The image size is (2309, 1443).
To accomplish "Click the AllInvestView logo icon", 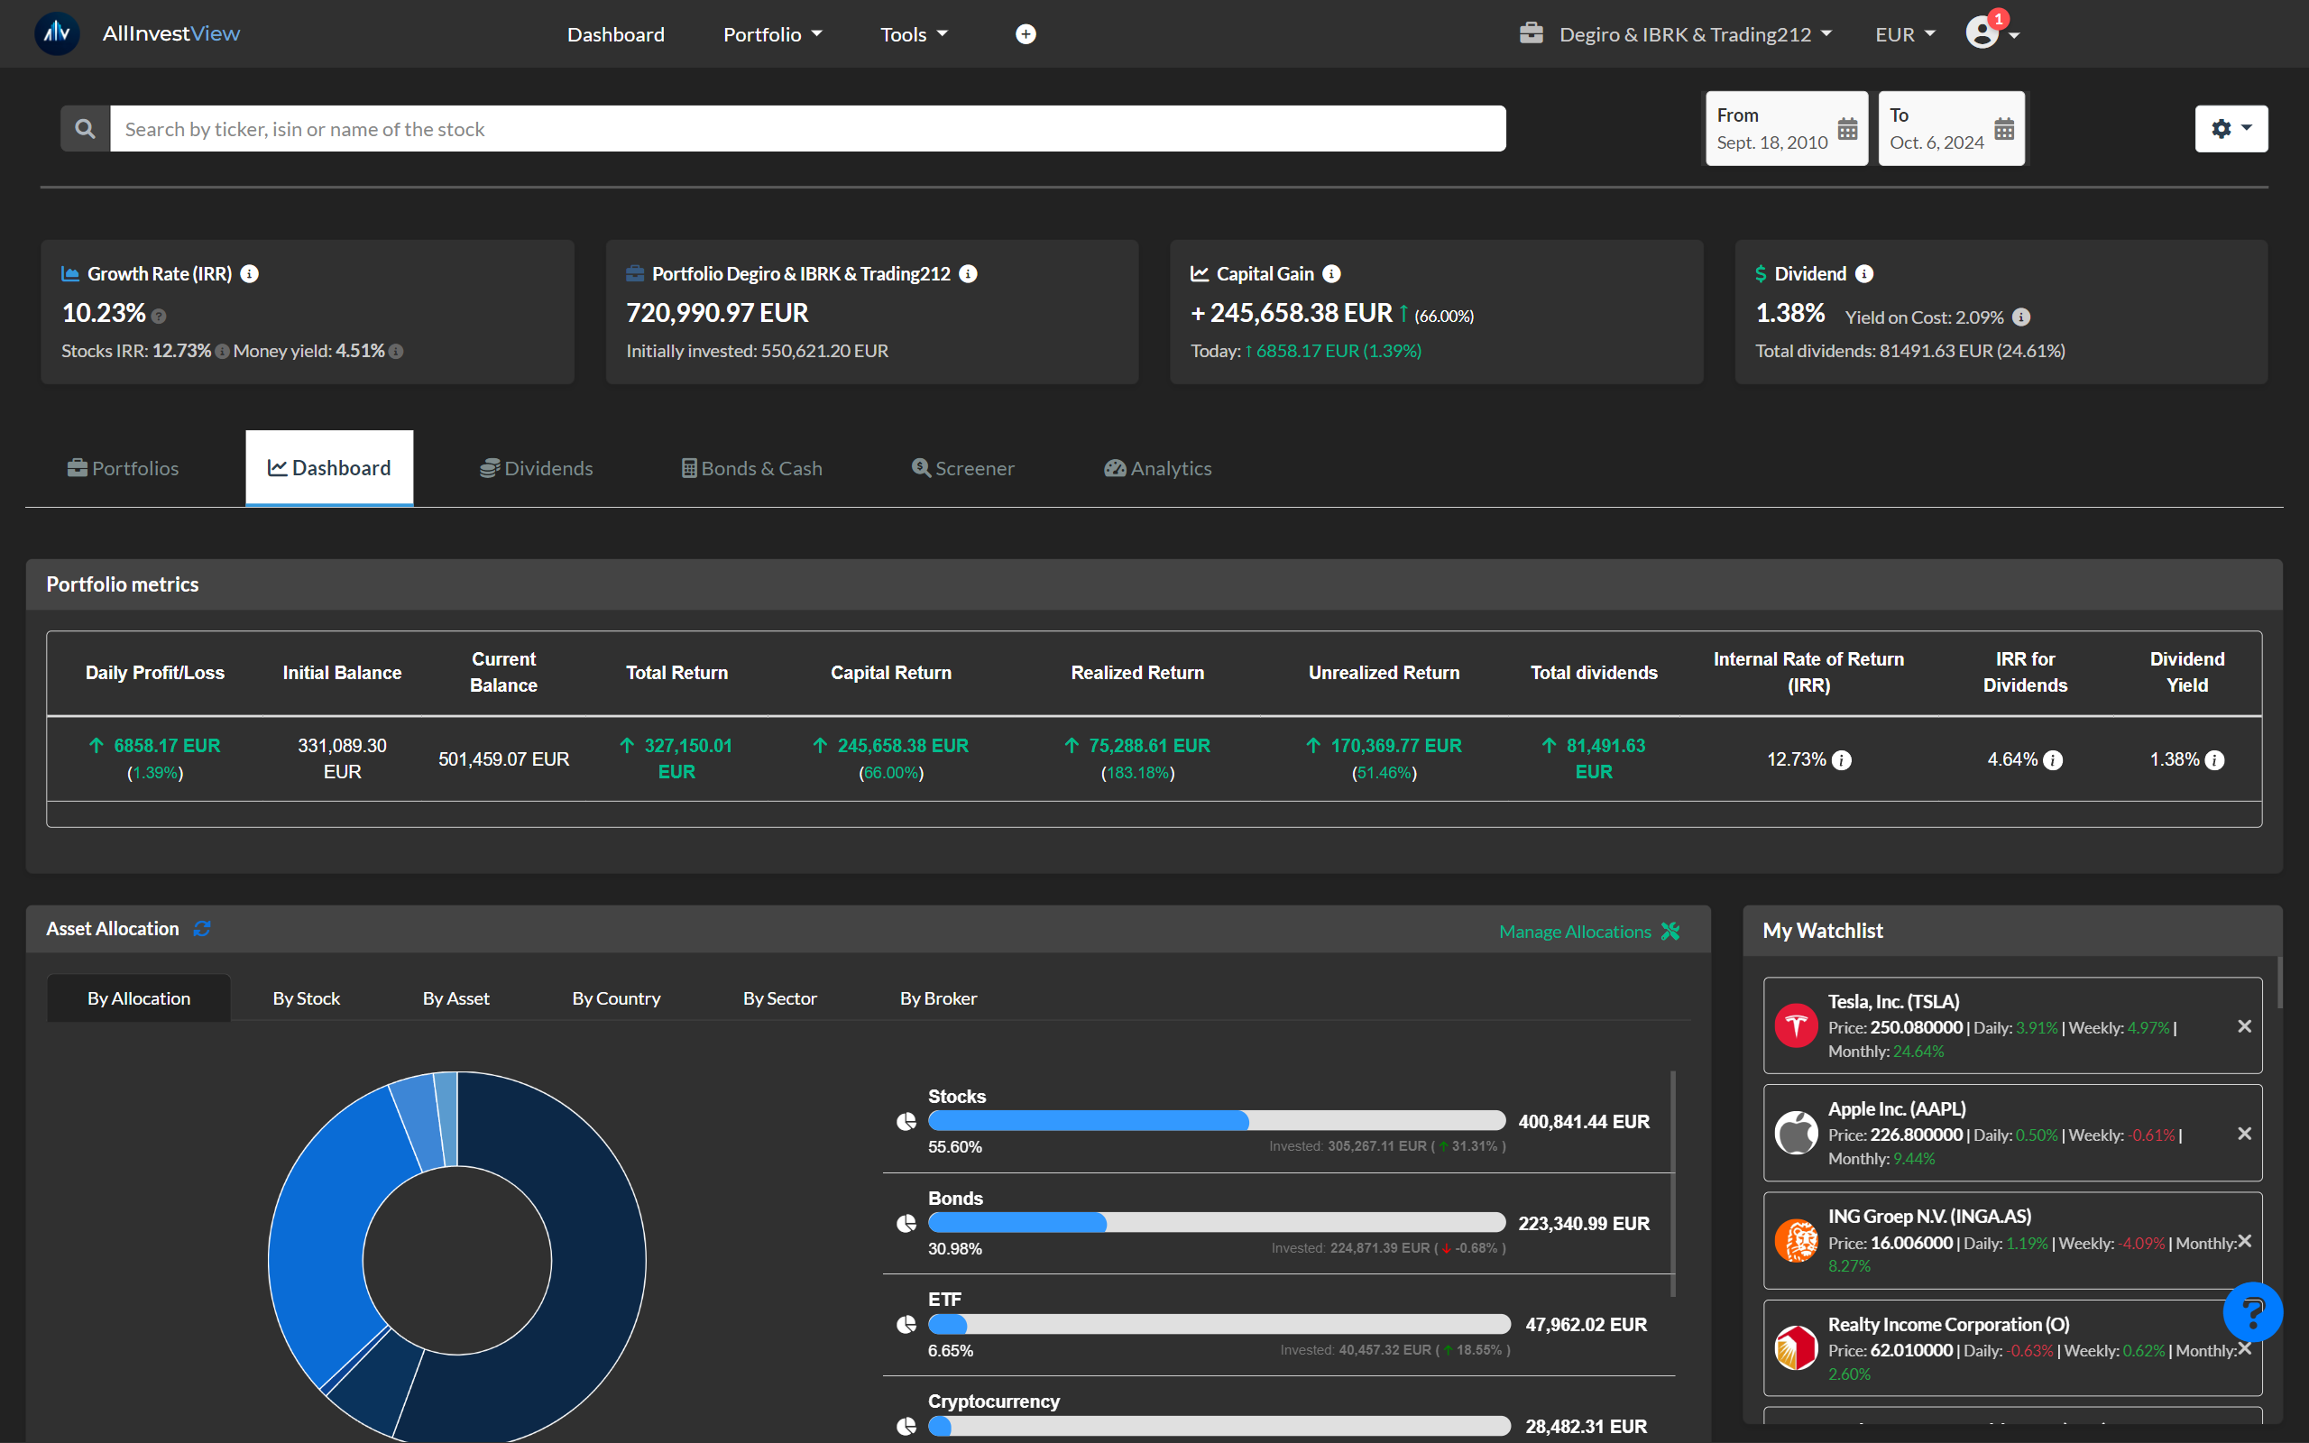I will pyautogui.click(x=57, y=33).
